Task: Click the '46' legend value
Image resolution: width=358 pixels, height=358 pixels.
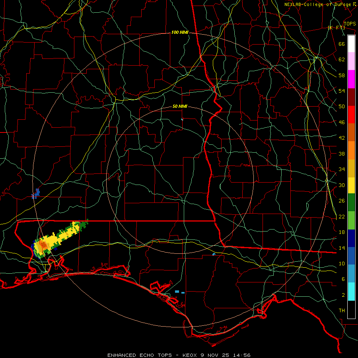Action: 342,123
